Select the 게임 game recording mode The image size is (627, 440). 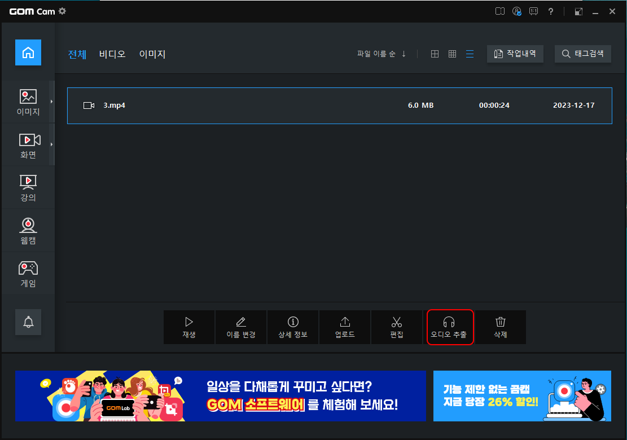click(x=28, y=273)
